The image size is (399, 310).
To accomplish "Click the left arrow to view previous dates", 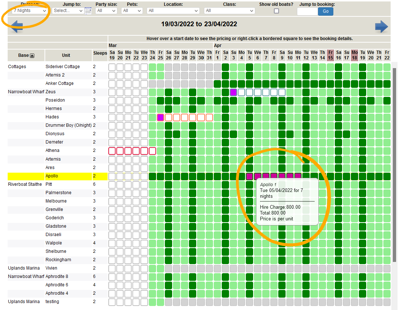I will tap(17, 25).
